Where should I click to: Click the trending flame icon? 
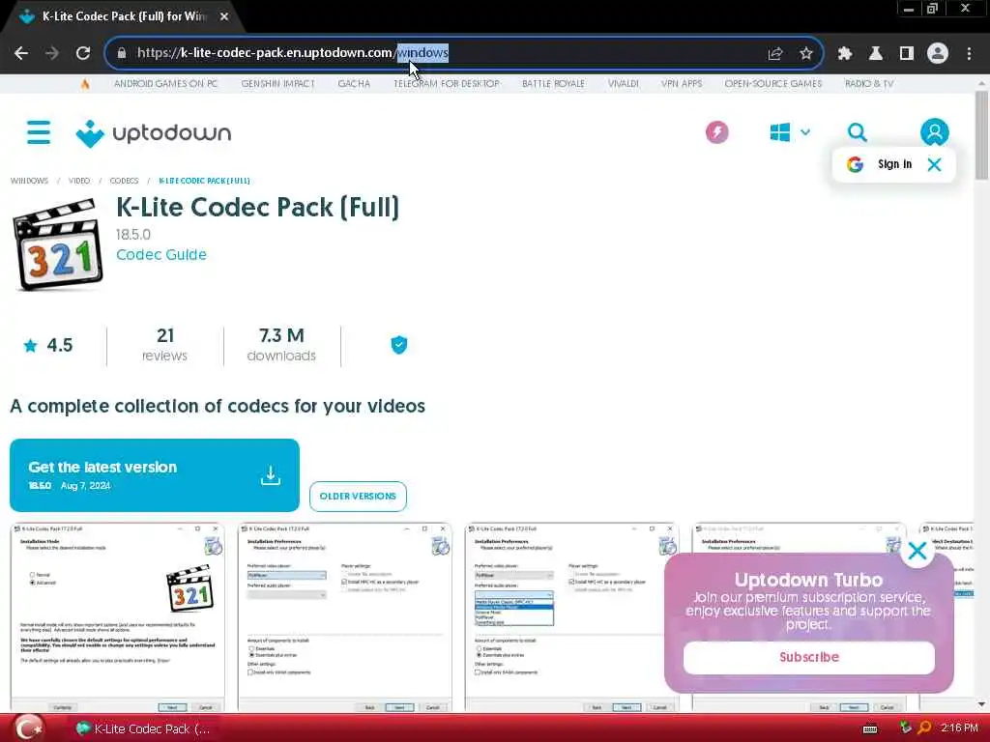pos(85,83)
